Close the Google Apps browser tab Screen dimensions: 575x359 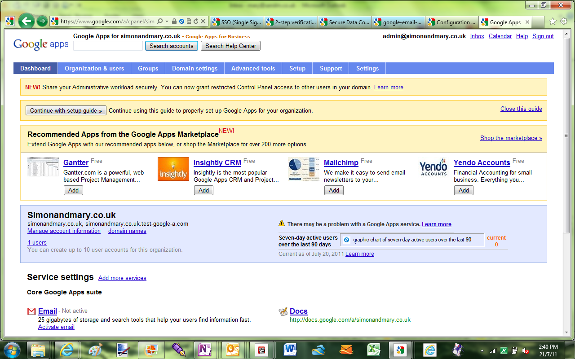[527, 22]
